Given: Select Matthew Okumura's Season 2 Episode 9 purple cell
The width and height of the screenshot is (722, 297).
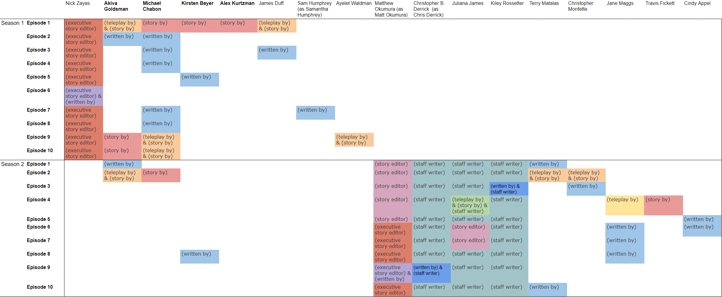Looking at the screenshot, I should tap(393, 273).
